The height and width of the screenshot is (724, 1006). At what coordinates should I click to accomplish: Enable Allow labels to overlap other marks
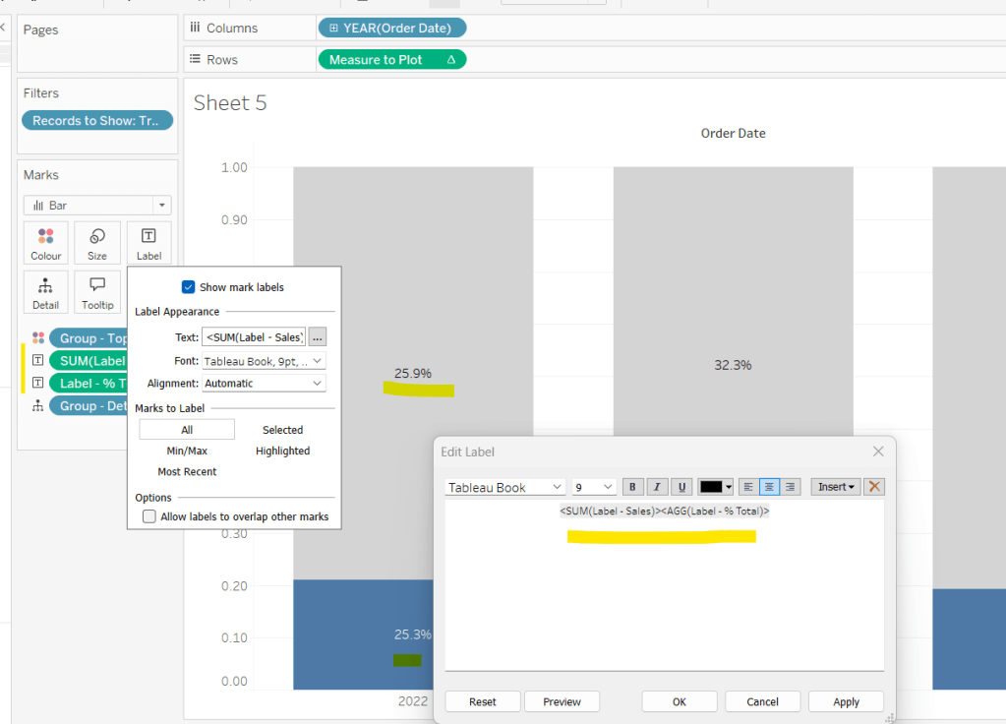[149, 516]
